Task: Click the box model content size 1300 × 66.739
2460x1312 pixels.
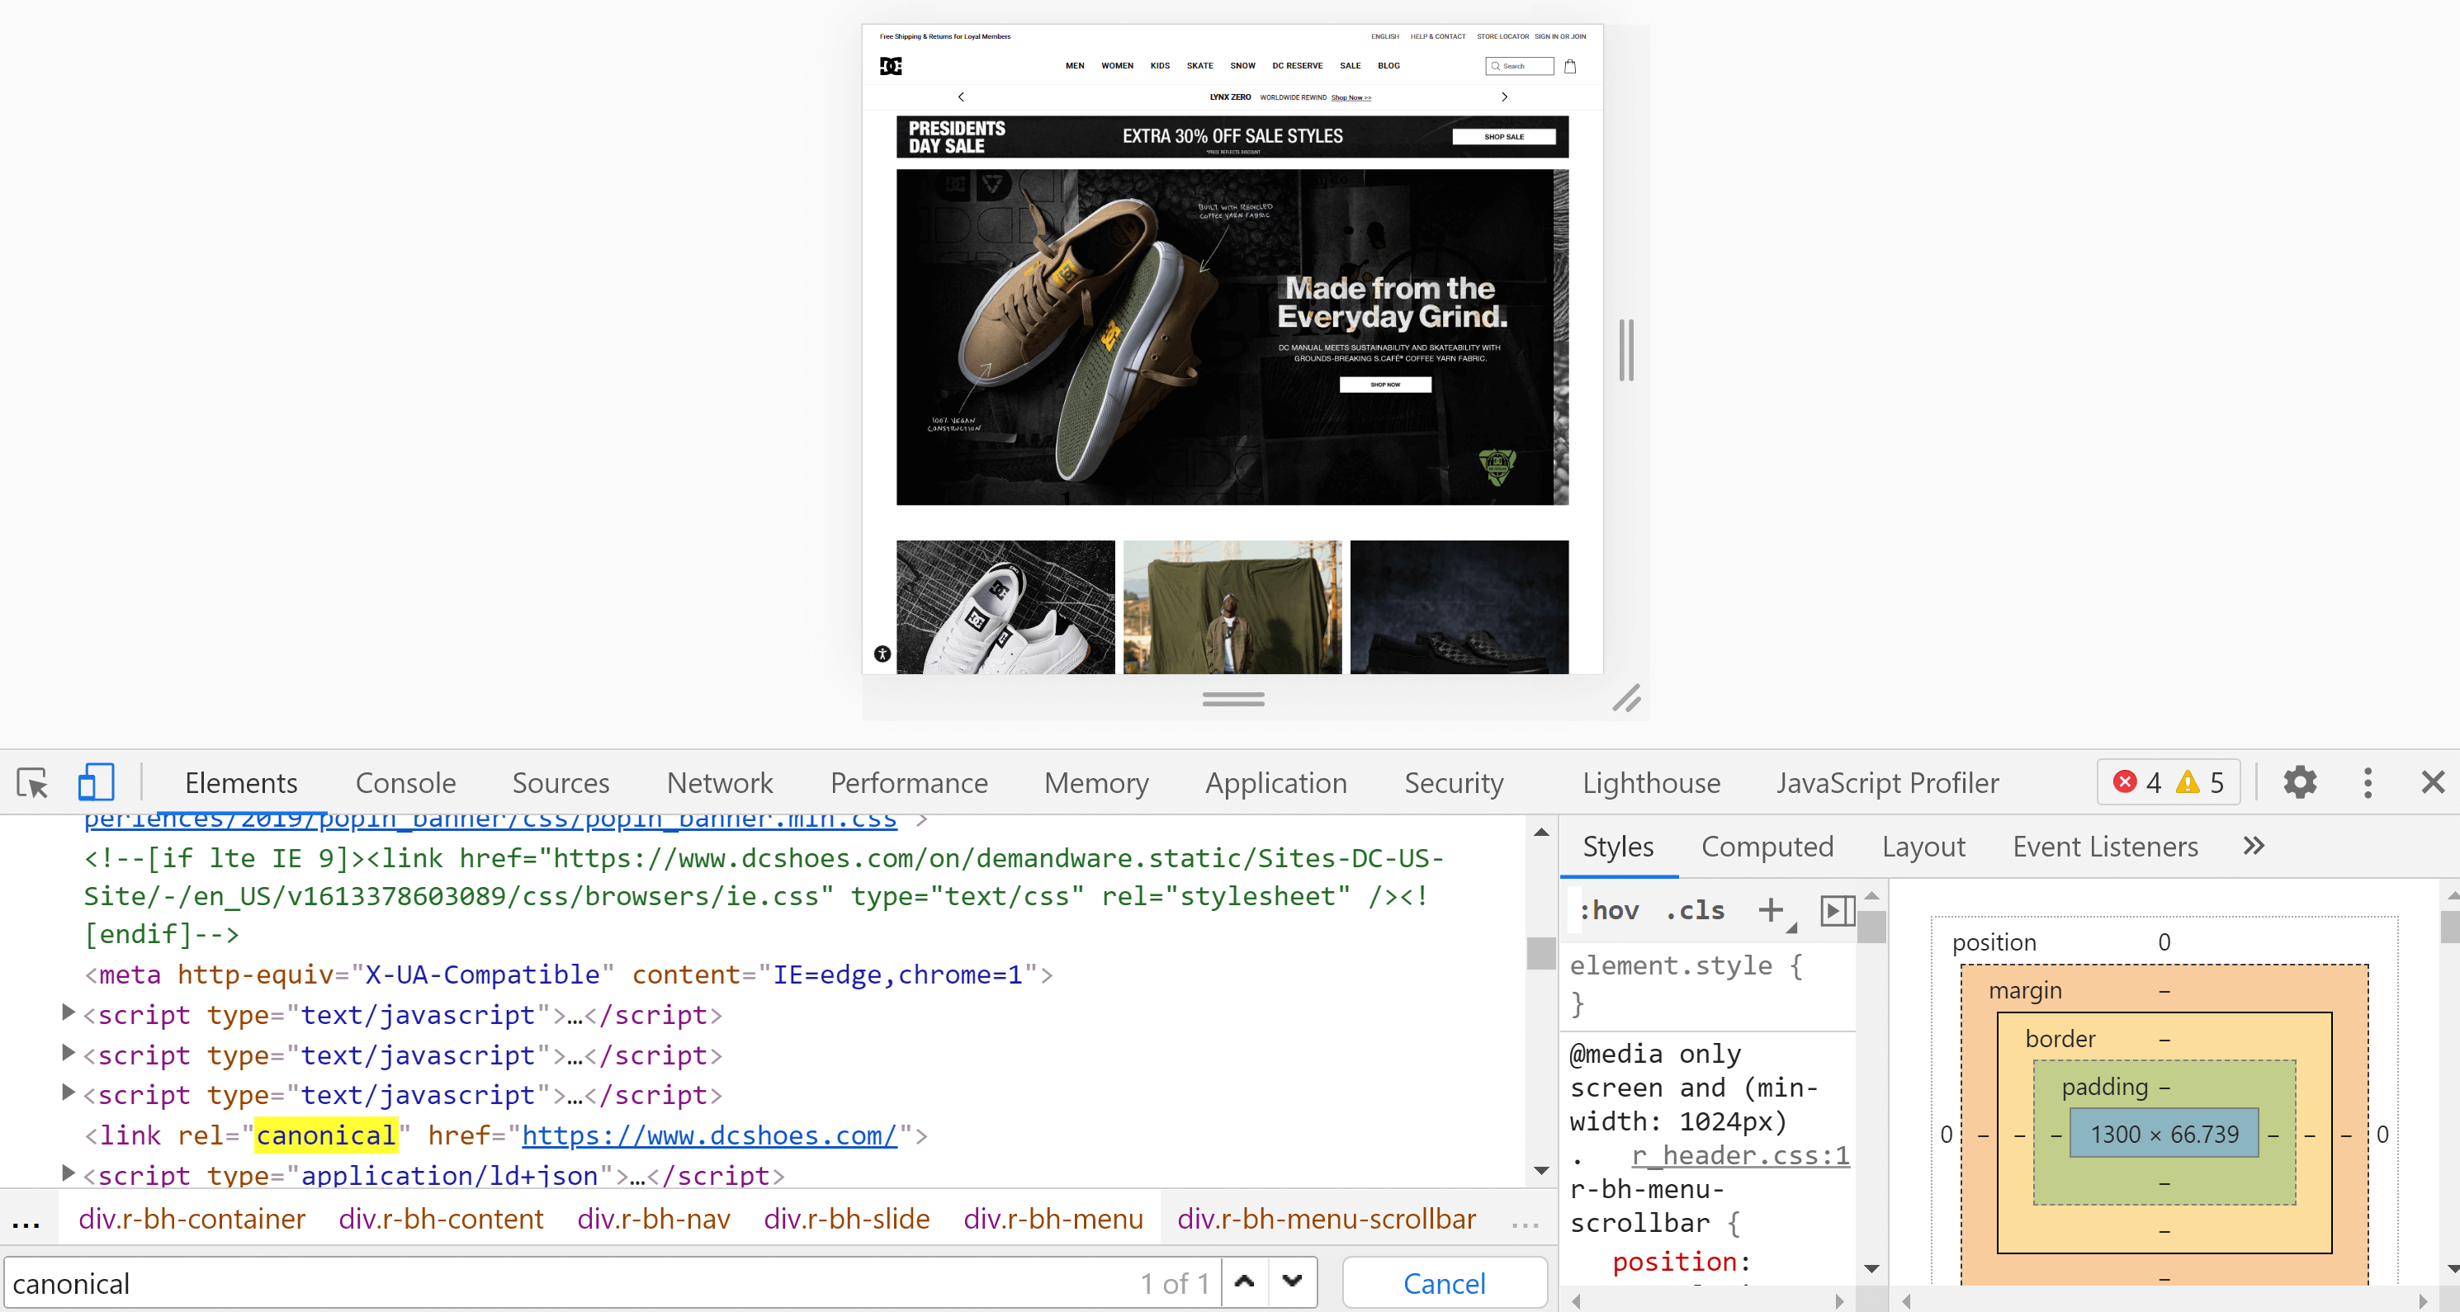Action: [2164, 1134]
